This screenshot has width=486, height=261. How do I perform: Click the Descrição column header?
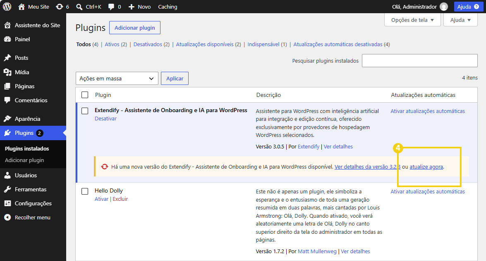[268, 95]
